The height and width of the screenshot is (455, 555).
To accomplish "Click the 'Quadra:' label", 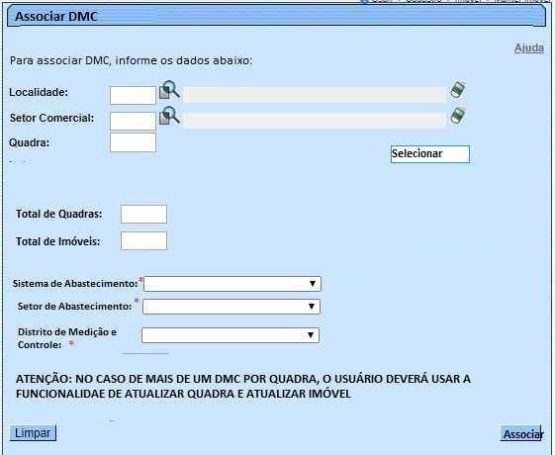I will pos(29,142).
